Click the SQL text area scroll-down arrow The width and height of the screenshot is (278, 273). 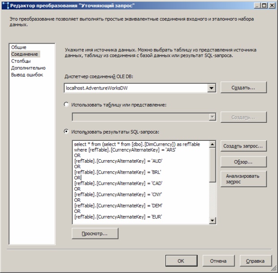coord(213,221)
